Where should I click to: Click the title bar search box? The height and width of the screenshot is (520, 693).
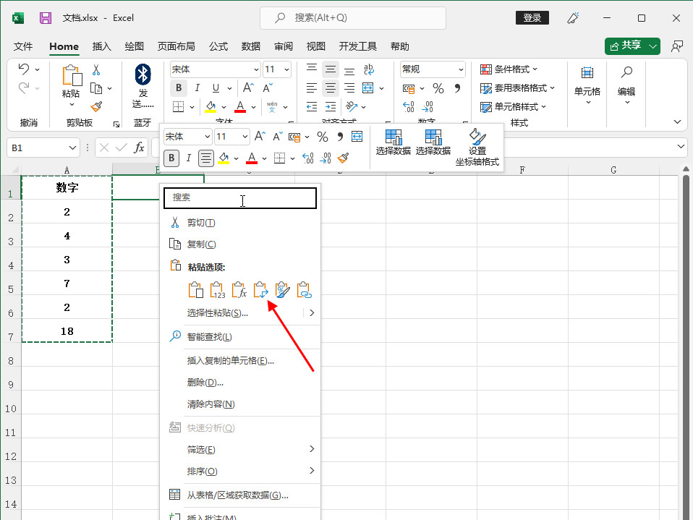coord(353,17)
